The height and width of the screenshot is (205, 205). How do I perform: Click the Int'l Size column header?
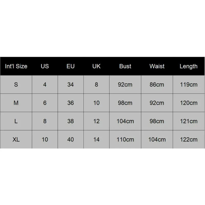(16, 66)
